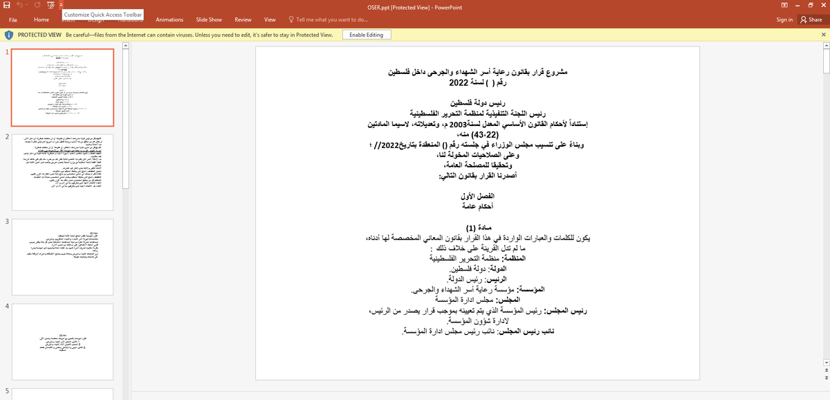Click the Redo/Repeat icon

click(x=36, y=6)
